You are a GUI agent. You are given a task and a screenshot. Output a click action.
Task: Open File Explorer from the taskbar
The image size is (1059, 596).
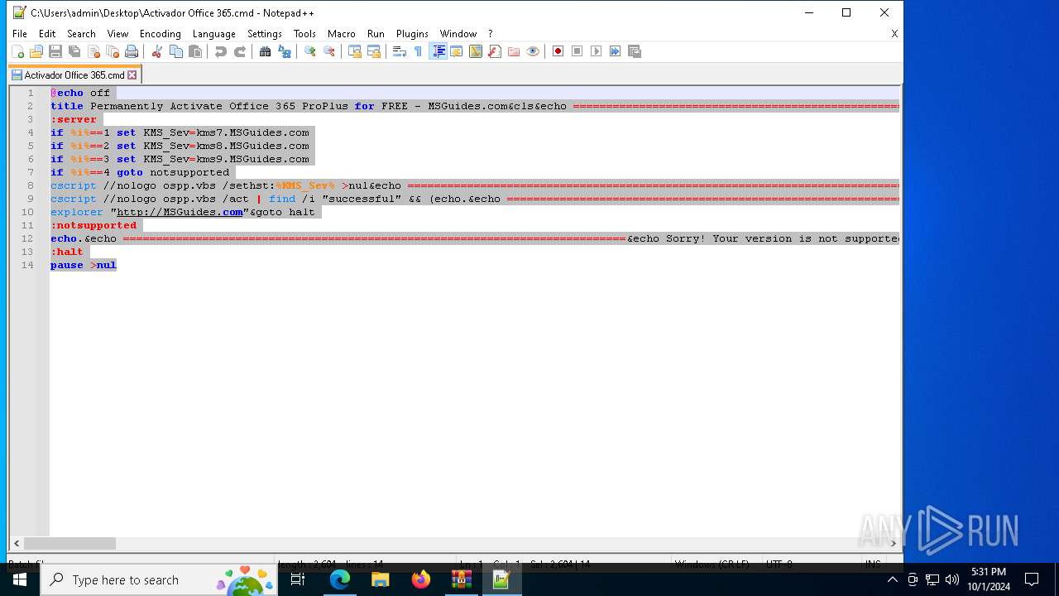(x=380, y=579)
